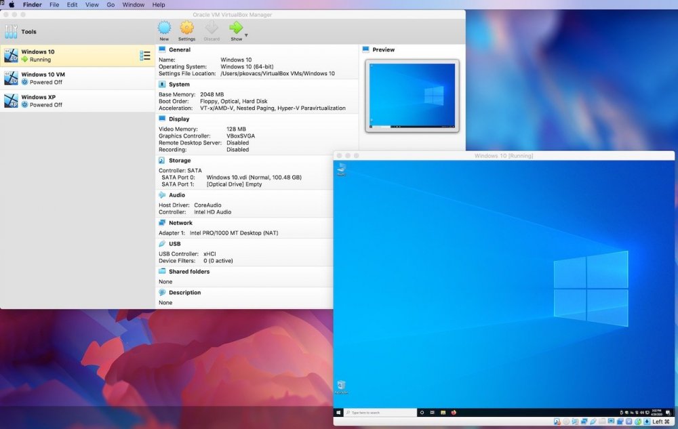Click the Storage section disk icon

point(162,160)
